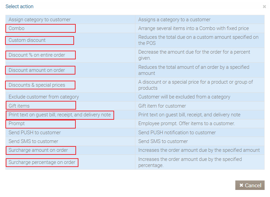The height and width of the screenshot is (197, 270).
Task: Select Surcharge percentage on order
Action: click(42, 162)
